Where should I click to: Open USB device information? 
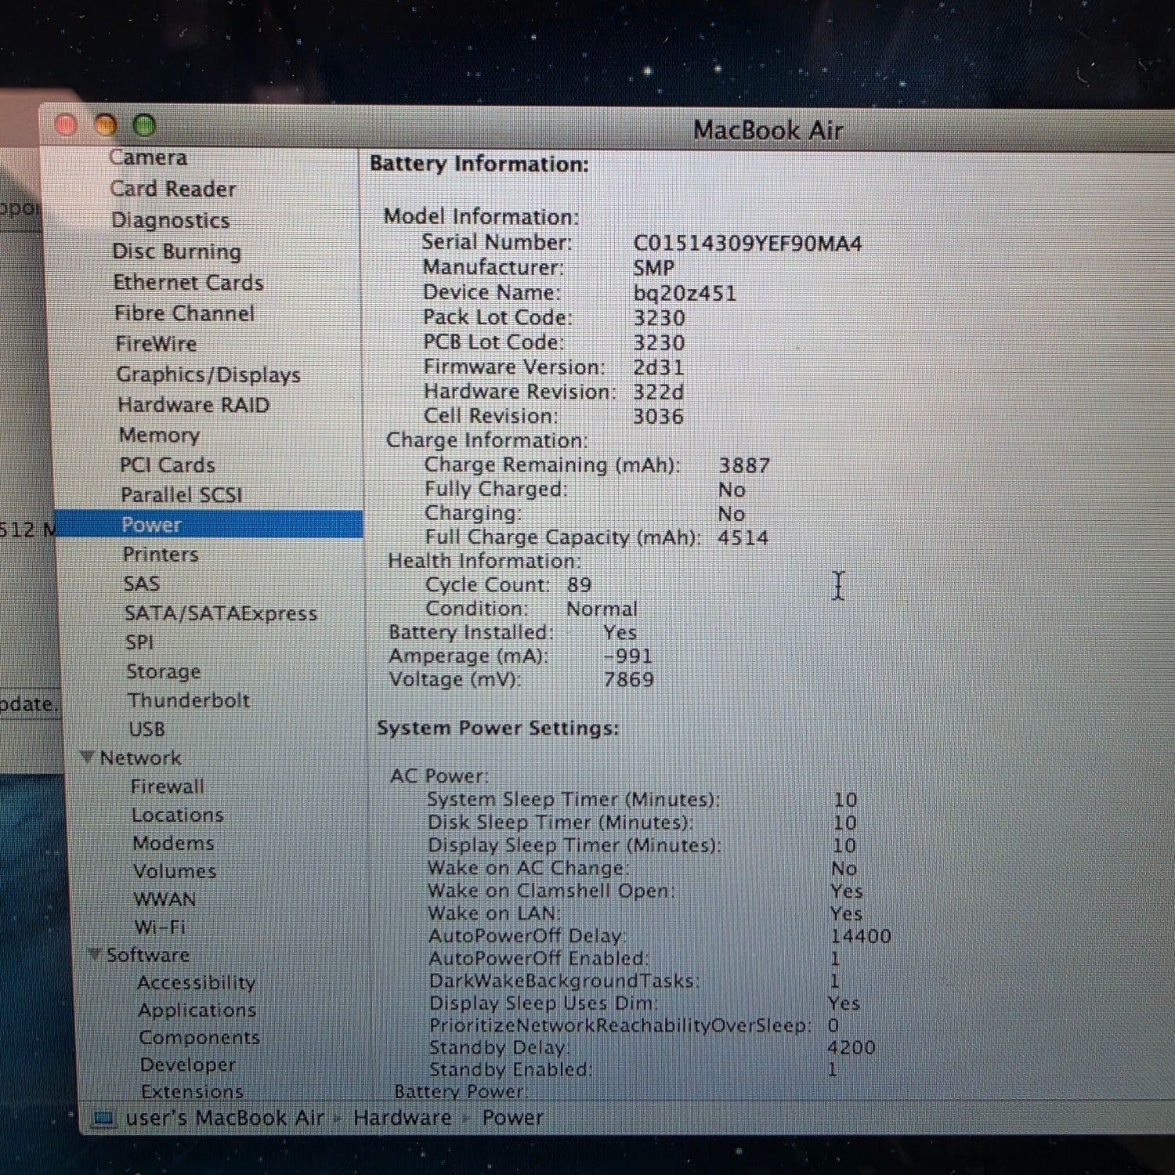pos(147,729)
